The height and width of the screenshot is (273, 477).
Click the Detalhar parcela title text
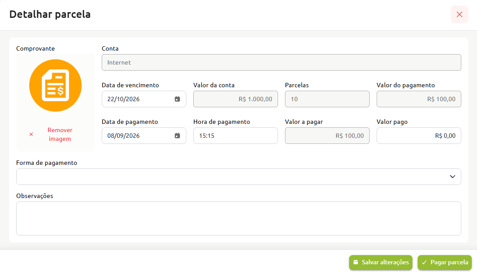tap(50, 14)
